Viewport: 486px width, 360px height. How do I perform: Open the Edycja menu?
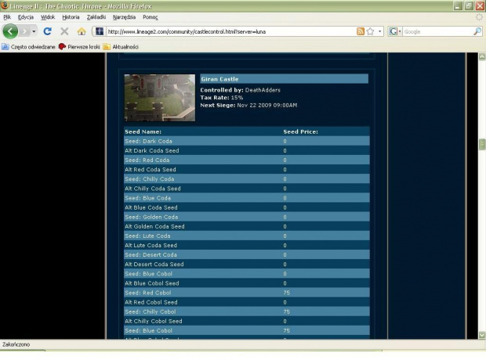pos(25,17)
